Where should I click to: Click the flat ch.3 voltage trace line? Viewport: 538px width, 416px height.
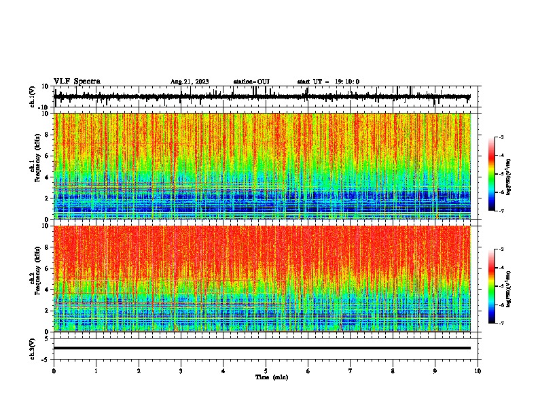coord(262,348)
